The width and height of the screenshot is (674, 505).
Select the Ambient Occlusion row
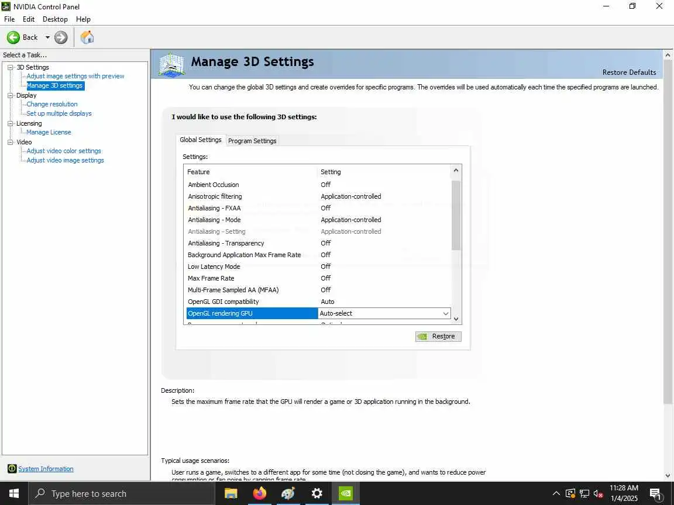[x=318, y=185]
